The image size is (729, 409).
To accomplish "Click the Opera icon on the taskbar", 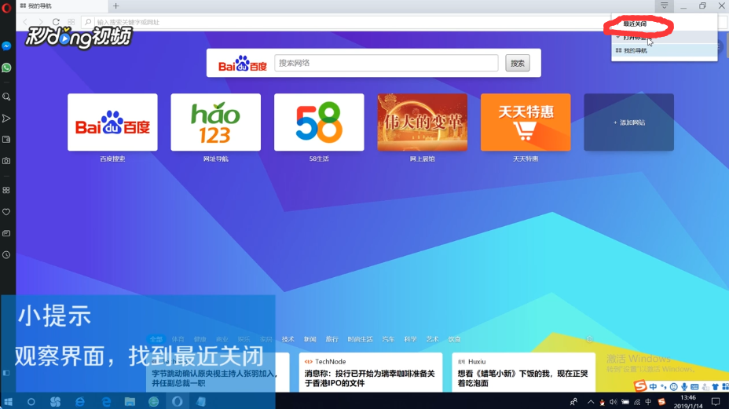I will click(177, 402).
